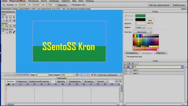Click the Кадр frame number field
The width and height of the screenshot is (188, 106).
42,75
